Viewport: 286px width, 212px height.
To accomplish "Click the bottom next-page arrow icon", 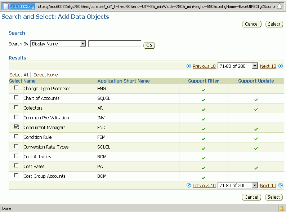I will pos(281,186).
